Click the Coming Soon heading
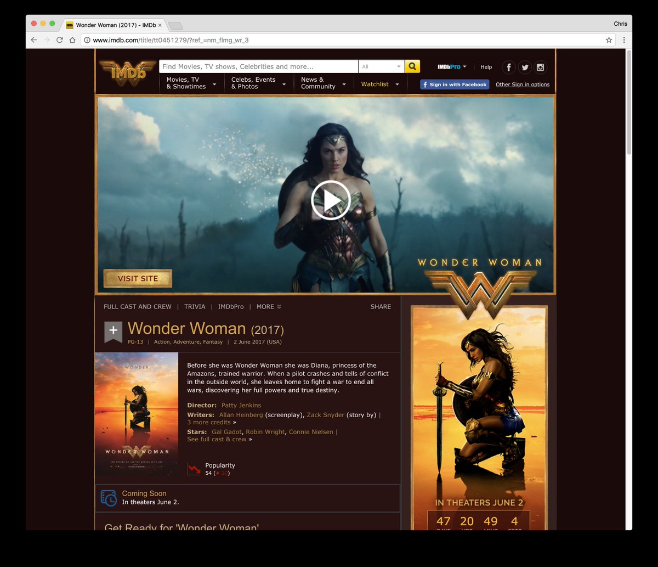This screenshot has width=658, height=567. [144, 493]
